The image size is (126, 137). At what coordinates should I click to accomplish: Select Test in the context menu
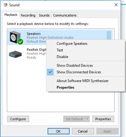click(x=60, y=50)
